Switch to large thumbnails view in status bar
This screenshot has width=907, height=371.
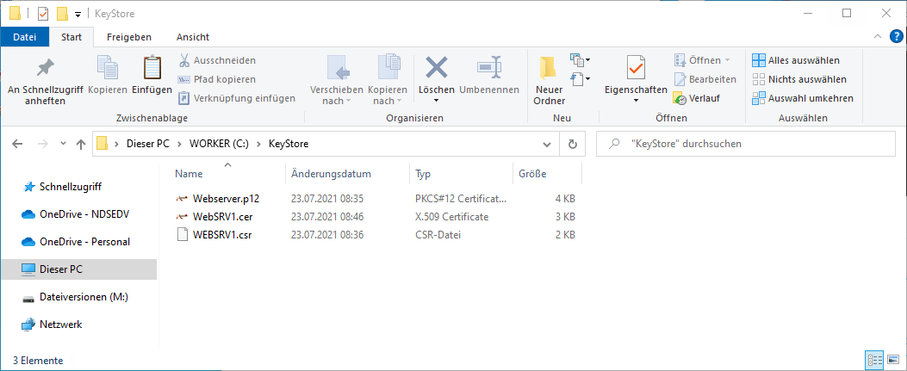893,360
